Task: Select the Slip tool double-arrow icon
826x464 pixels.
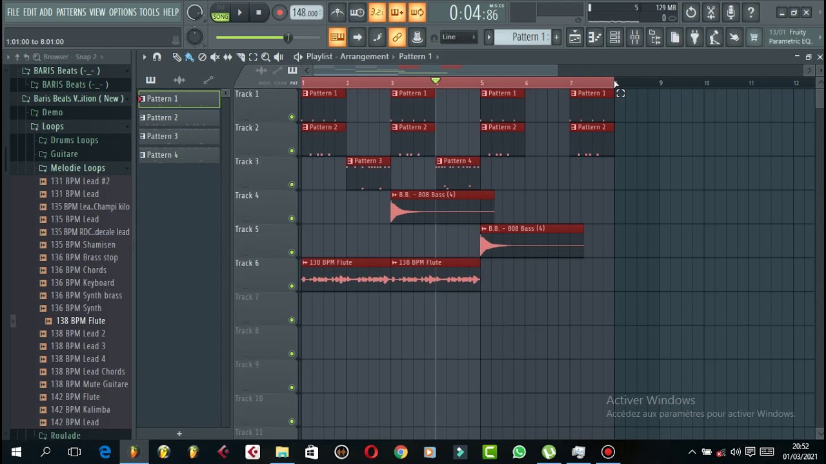Action: click(x=228, y=57)
